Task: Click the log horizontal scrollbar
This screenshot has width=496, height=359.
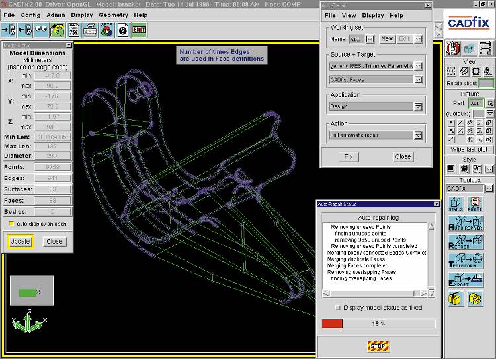Action: 375,294
